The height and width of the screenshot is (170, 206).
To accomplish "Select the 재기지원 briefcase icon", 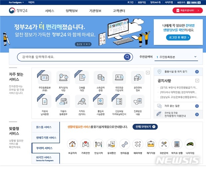I will [151, 144].
